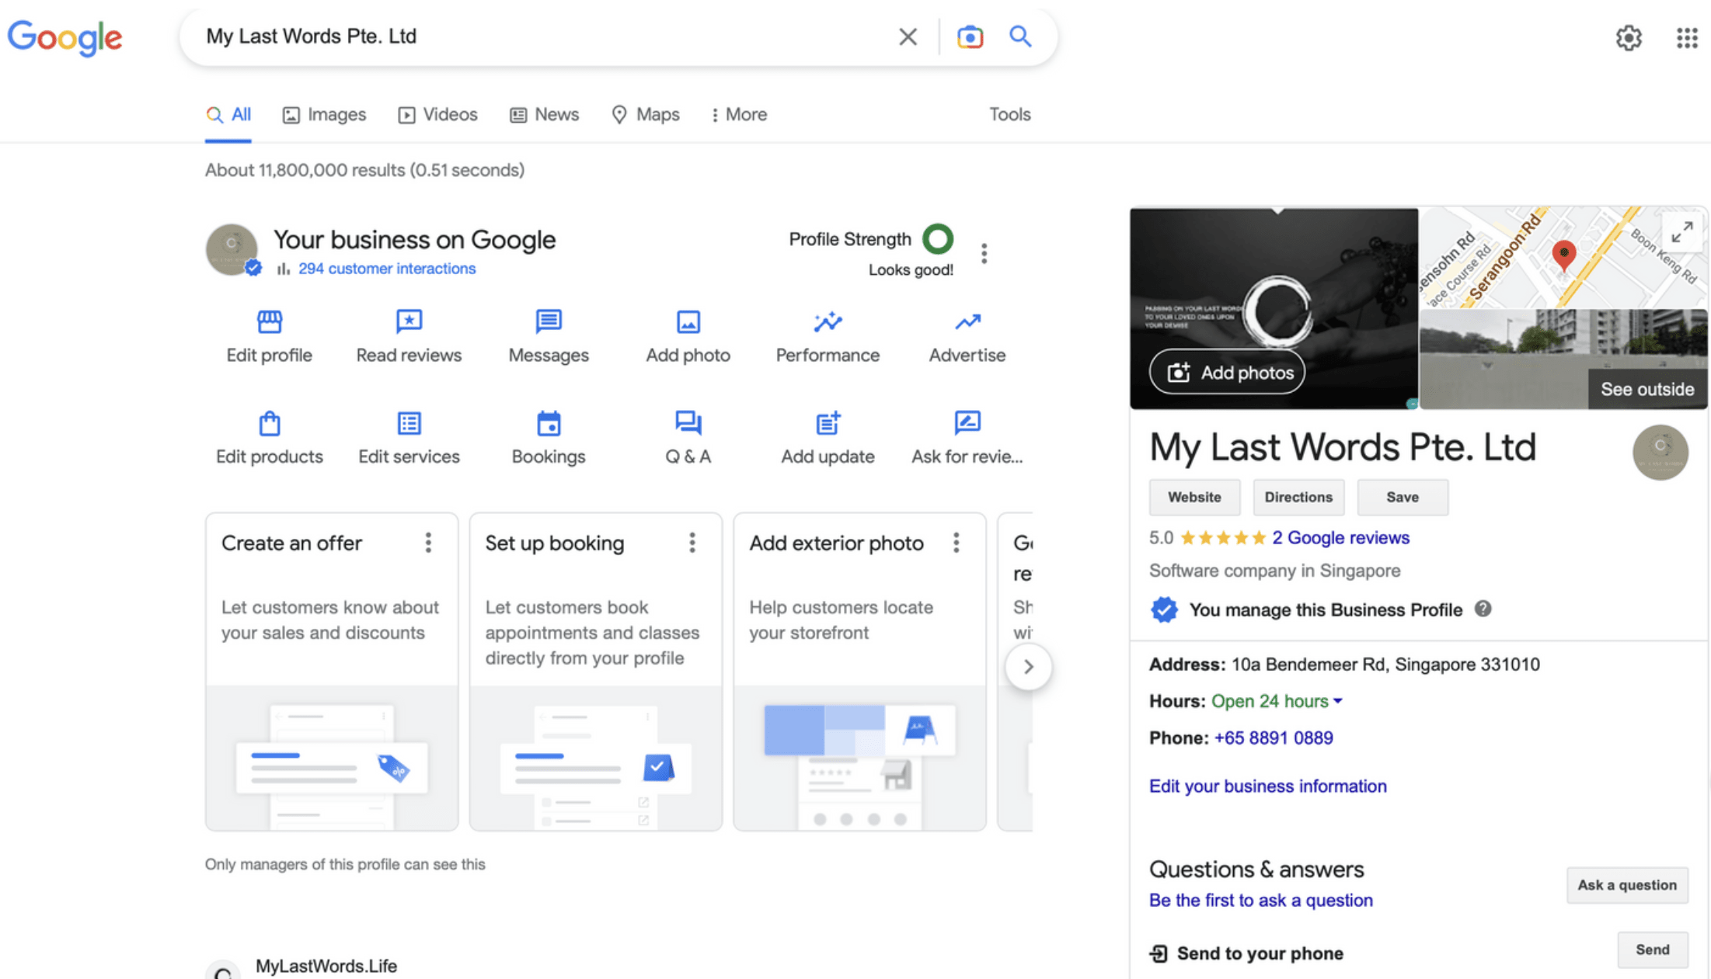Open Q & A chat icon
Screen dimensions: 1711x979
tap(688, 423)
